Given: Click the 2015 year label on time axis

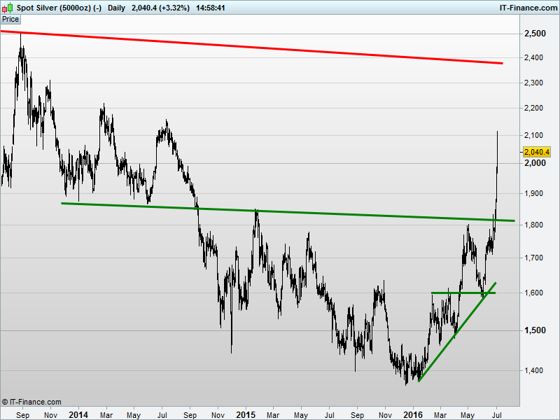Looking at the screenshot, I should pos(246,414).
